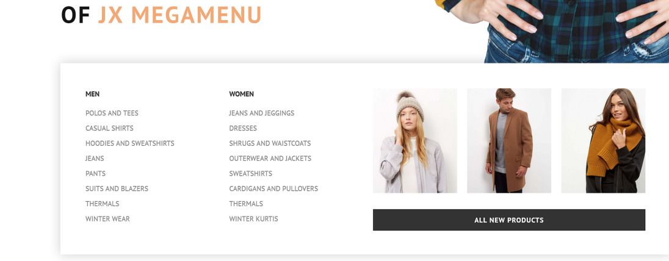Click Thermals under the Men column

102,204
